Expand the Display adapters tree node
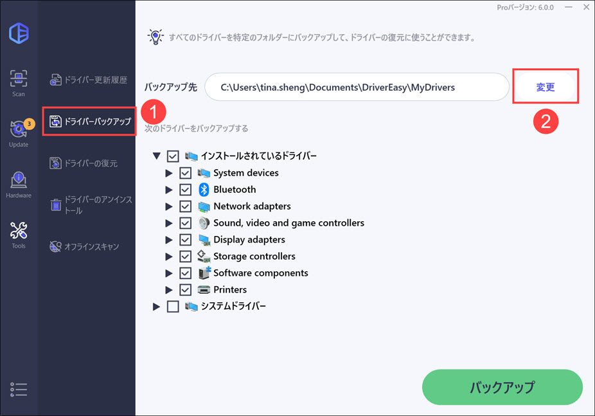Screen dimensions: 595x416 pos(169,240)
